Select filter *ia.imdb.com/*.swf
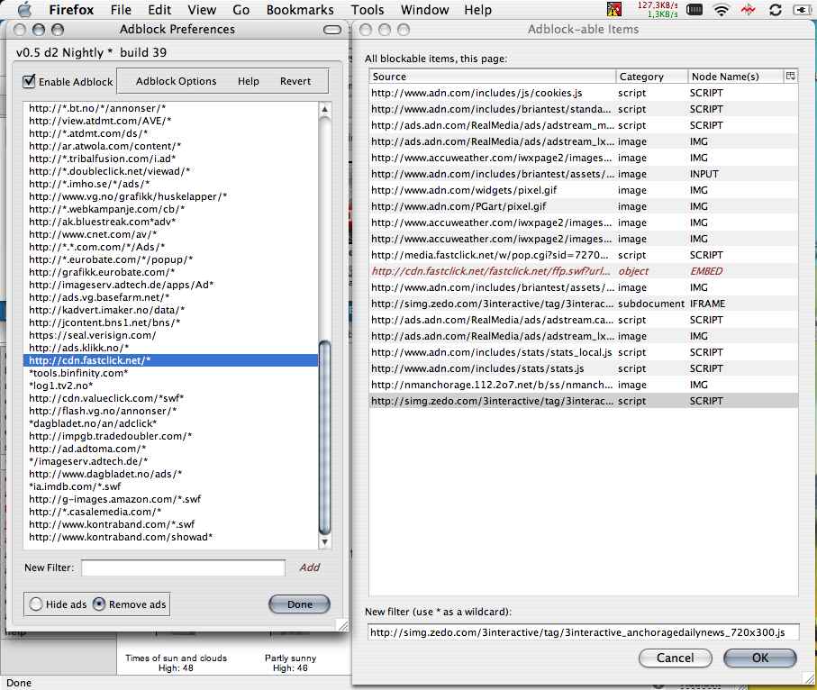Viewport: 817px width, 690px height. [x=170, y=486]
